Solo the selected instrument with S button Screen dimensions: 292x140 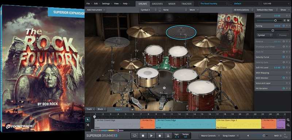285,20
